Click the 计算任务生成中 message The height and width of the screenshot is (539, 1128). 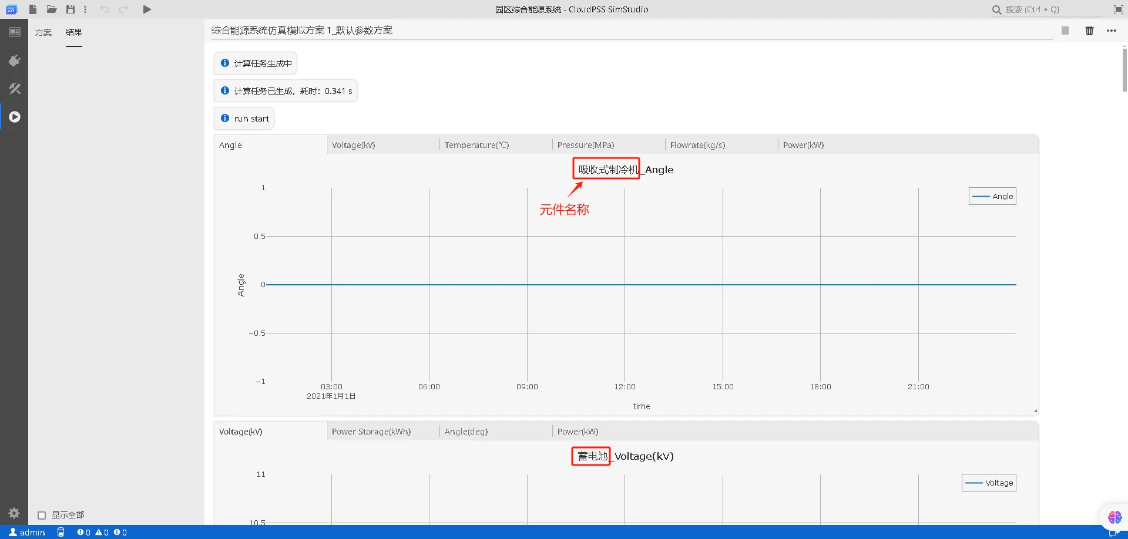[x=255, y=63]
